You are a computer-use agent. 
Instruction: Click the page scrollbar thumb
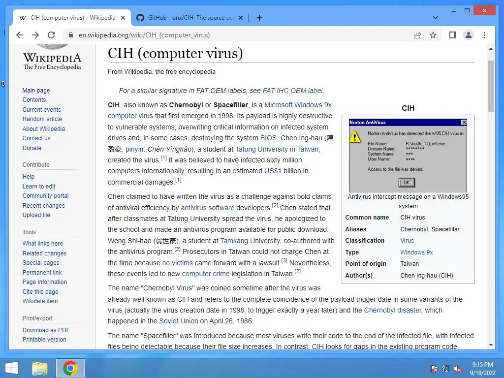491,86
